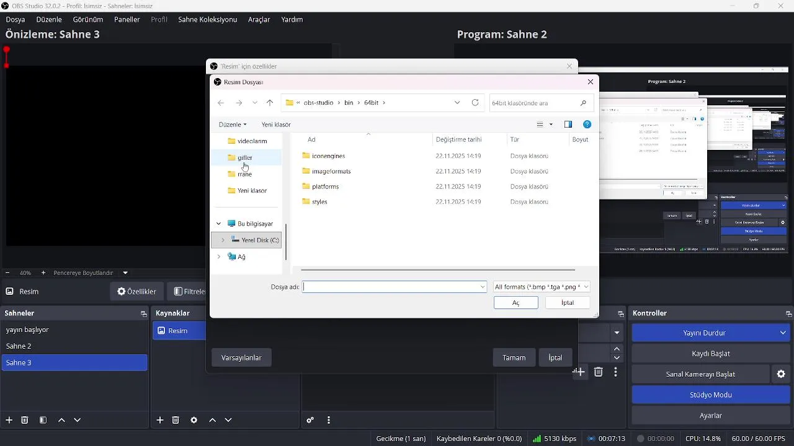
Task: Click horizontal scrollbar in file list
Action: [x=438, y=270]
